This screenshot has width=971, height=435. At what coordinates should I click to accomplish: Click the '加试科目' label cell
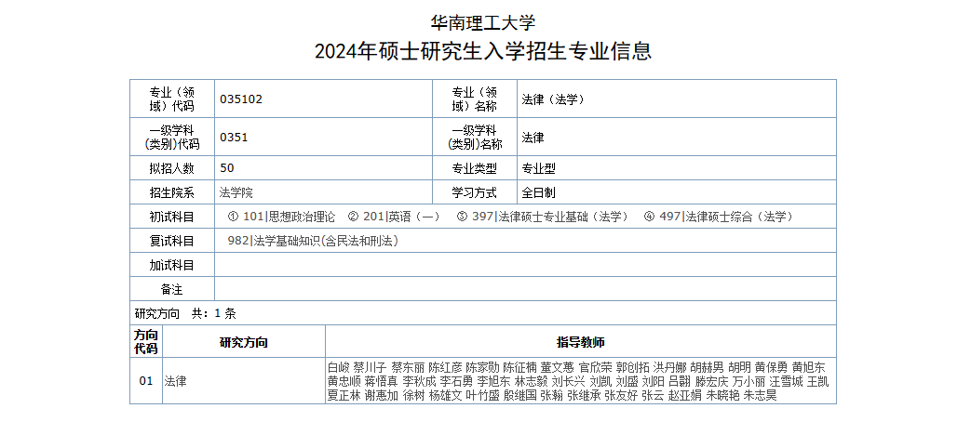(172, 265)
